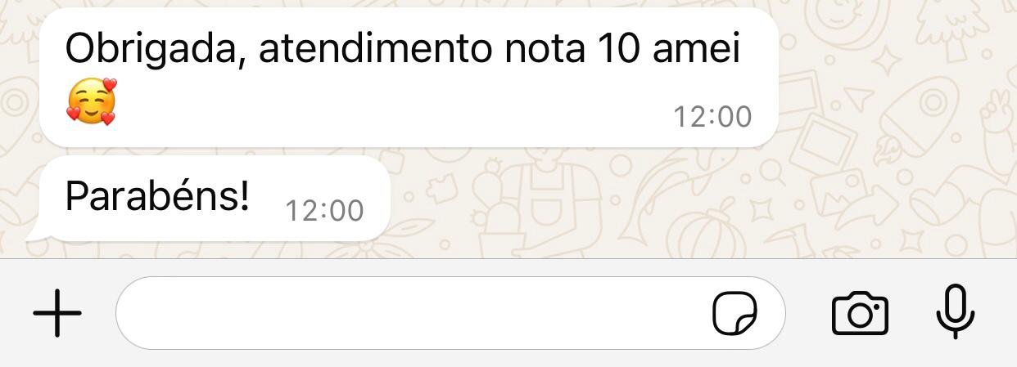Launch the camera from the chat bar
Screen dimensions: 1017x367
[860, 313]
